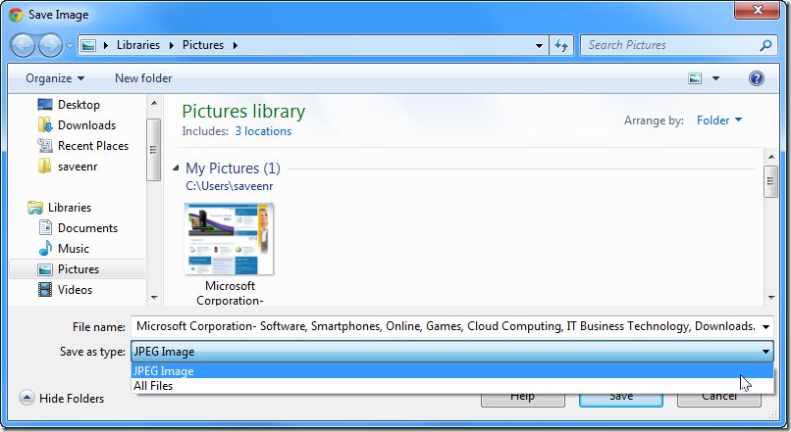Viewport: 791px width, 432px height.
Task: Click the Back navigation arrow
Action: [23, 45]
